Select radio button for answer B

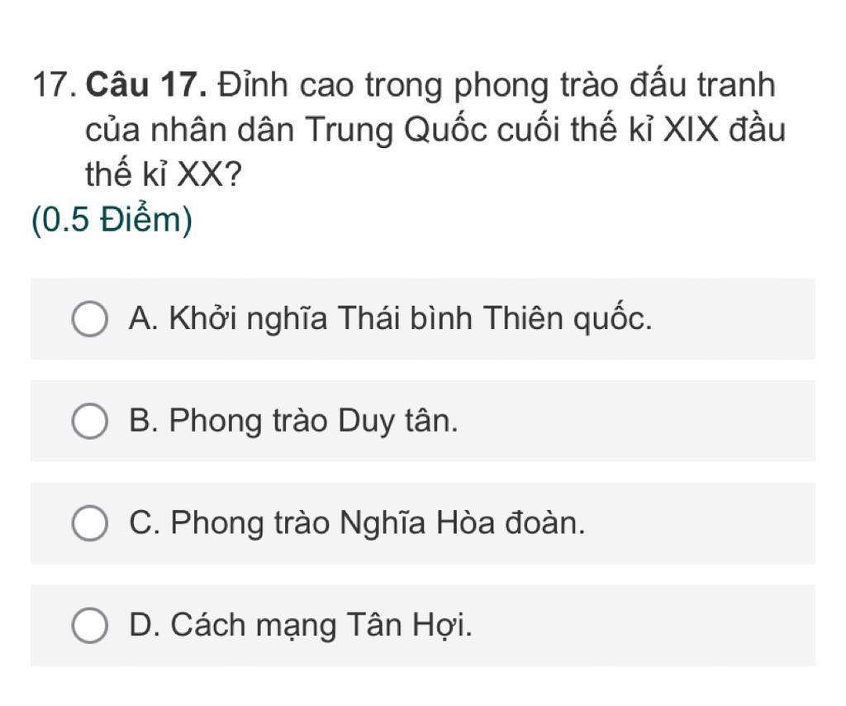[x=89, y=421]
